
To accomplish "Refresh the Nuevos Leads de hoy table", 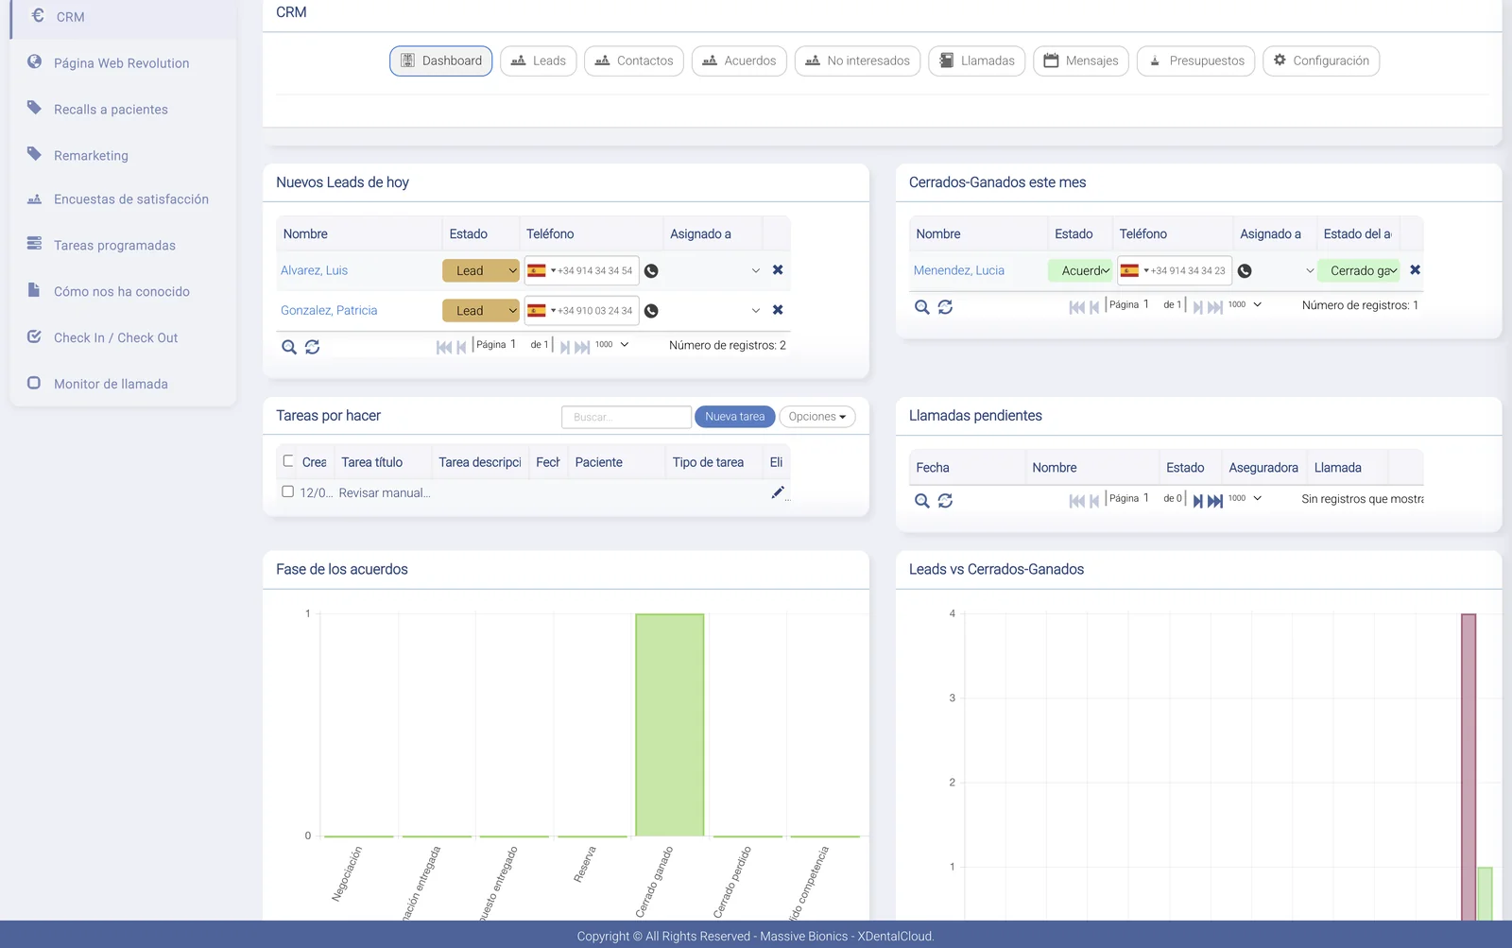I will [313, 347].
